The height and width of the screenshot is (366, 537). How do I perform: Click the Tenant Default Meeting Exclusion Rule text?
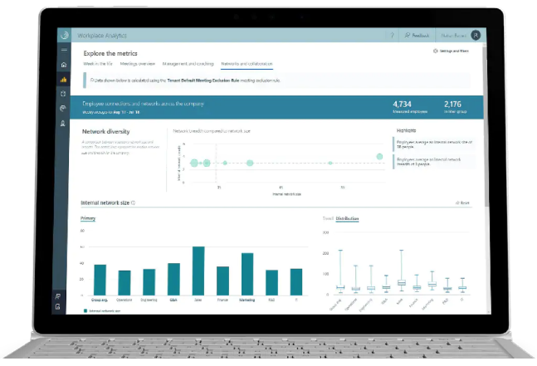[x=203, y=81]
